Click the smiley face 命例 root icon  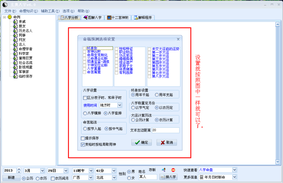[10, 17]
